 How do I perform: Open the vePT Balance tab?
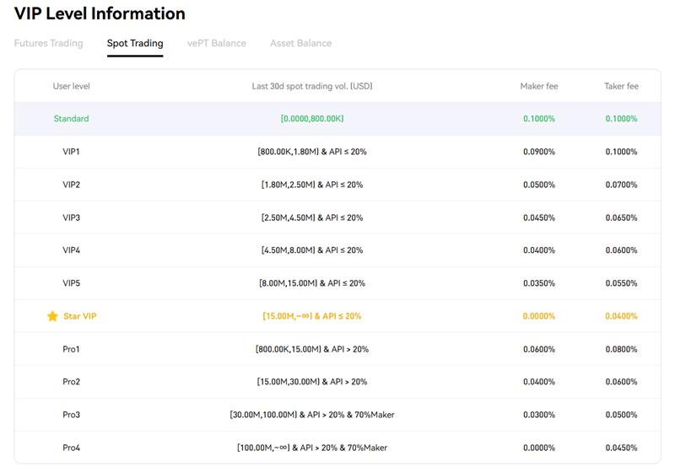[x=217, y=43]
